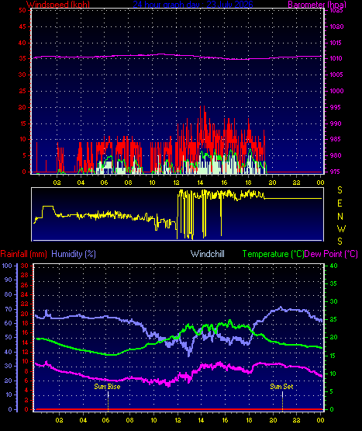Viewport: 362px width, 431px height.
Task: Click the Dew Point (°C) legend label
Action: click(x=331, y=254)
